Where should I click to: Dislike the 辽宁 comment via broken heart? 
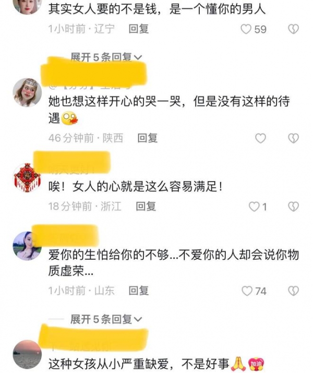point(294,29)
